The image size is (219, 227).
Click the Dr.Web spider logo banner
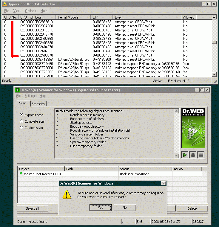click(193, 128)
